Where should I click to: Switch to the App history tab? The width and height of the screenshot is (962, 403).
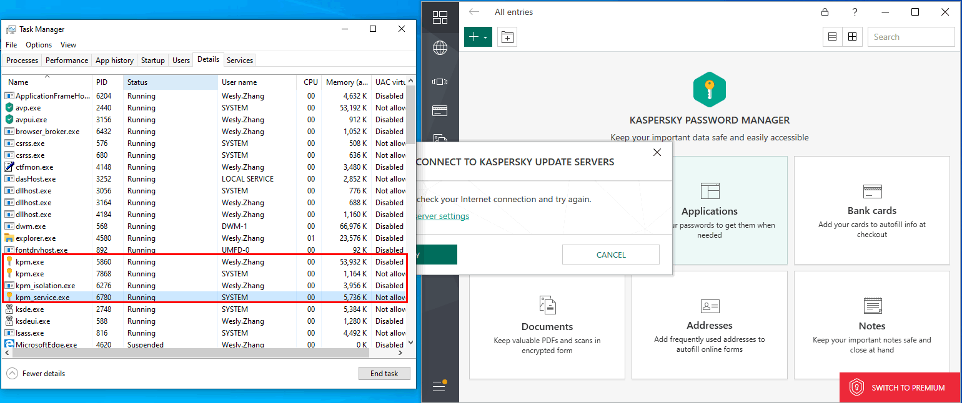coord(114,61)
